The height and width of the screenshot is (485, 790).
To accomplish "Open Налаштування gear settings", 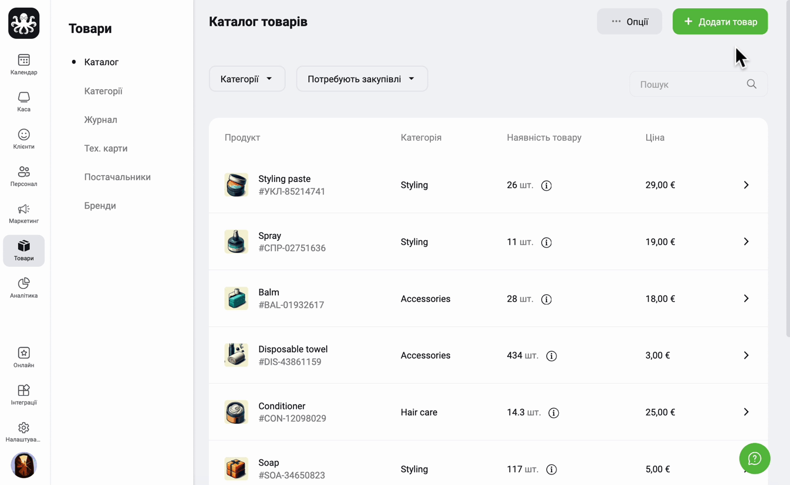I will click(24, 432).
